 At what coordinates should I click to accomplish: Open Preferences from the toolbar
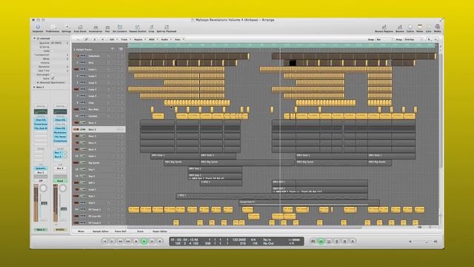point(53,27)
